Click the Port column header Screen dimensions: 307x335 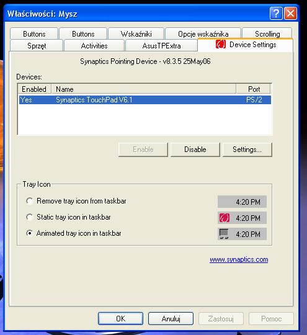(x=254, y=89)
